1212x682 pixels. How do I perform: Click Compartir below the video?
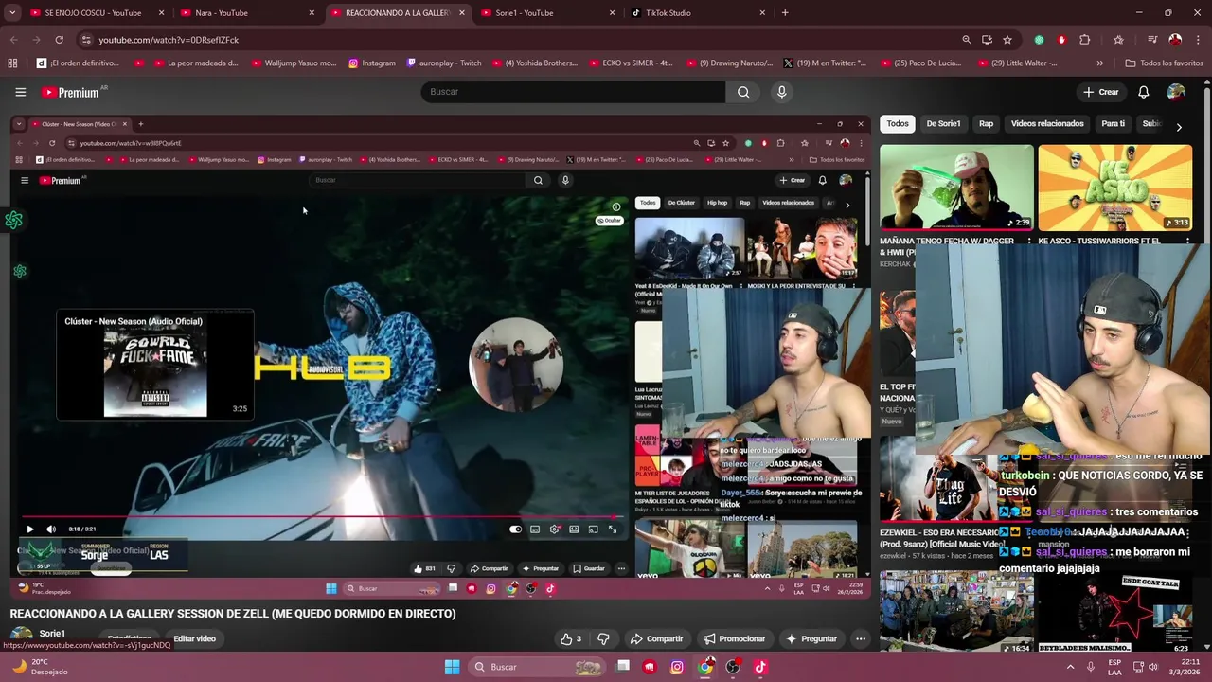click(x=656, y=638)
